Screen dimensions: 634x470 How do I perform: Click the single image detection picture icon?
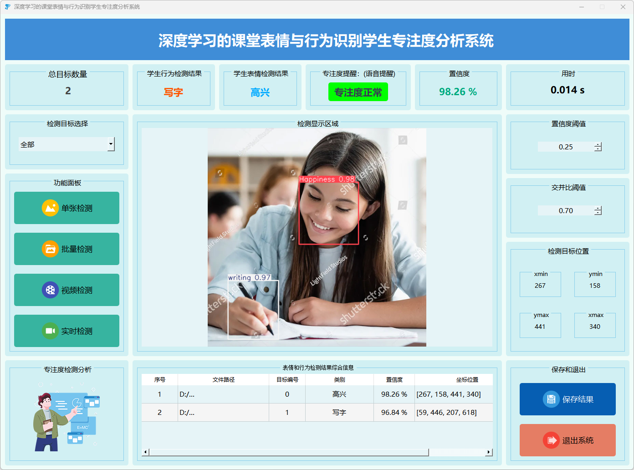coord(50,208)
